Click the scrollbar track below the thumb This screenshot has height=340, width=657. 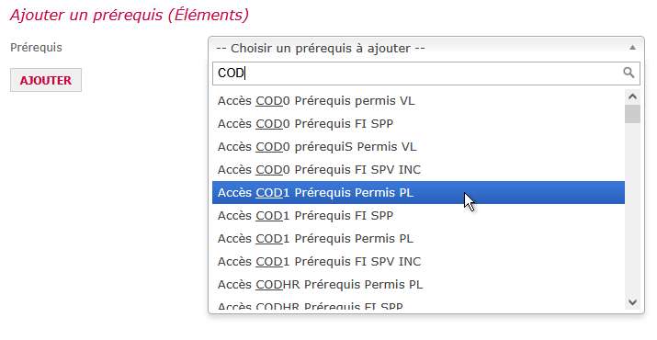pos(632,210)
